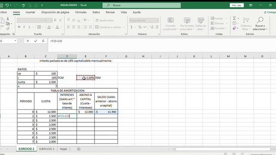Click the Inic. ses. sign-in button
The image size is (276, 155).
tap(237, 5)
